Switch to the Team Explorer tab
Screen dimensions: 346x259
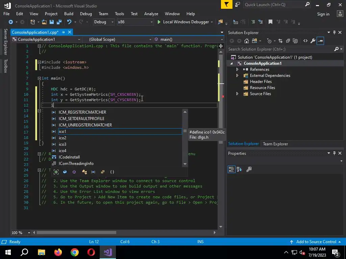(x=275, y=144)
